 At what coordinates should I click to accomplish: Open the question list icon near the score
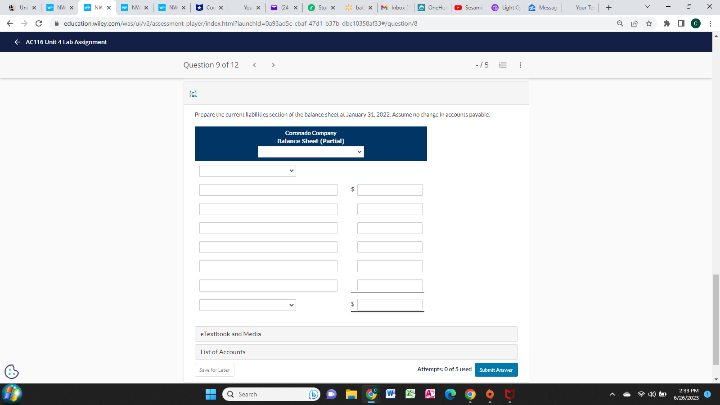click(503, 65)
